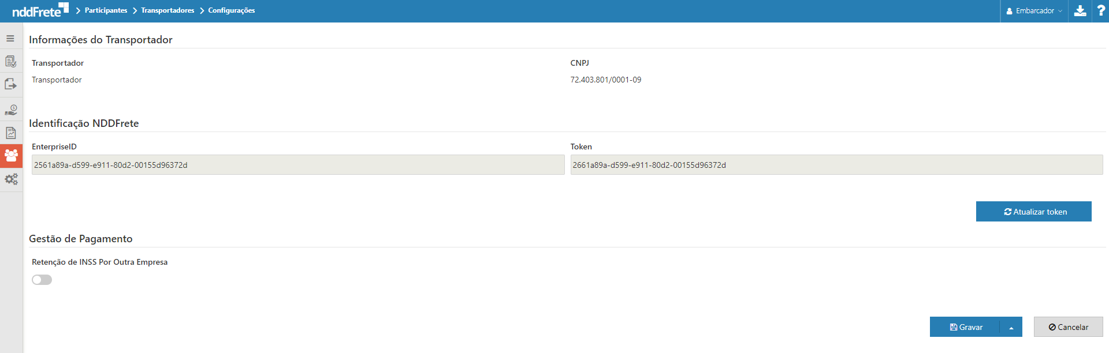Click the Cancelar button
The image size is (1109, 353).
(1068, 327)
